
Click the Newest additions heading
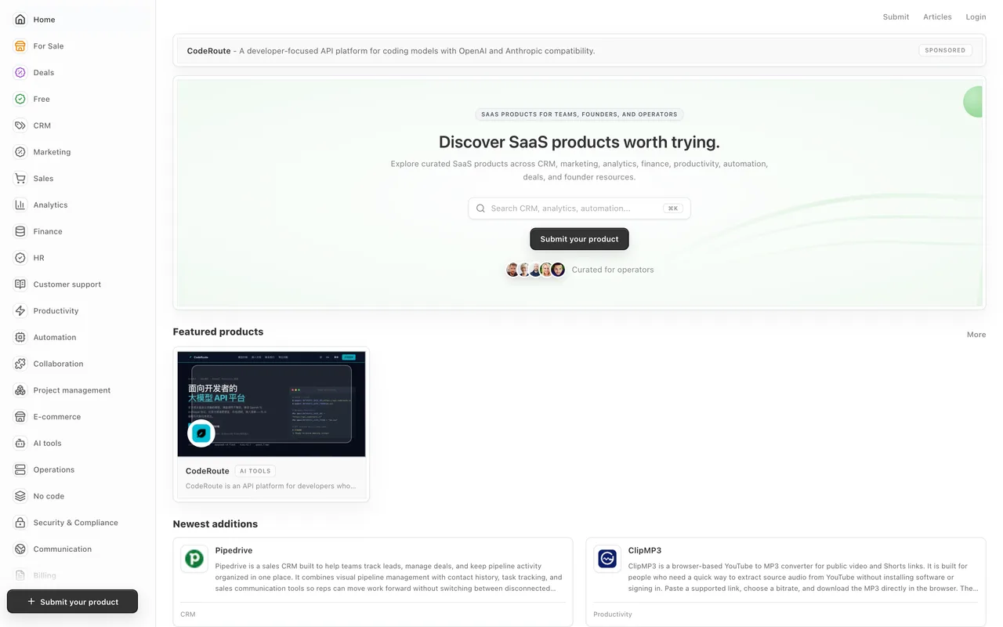coord(215,524)
